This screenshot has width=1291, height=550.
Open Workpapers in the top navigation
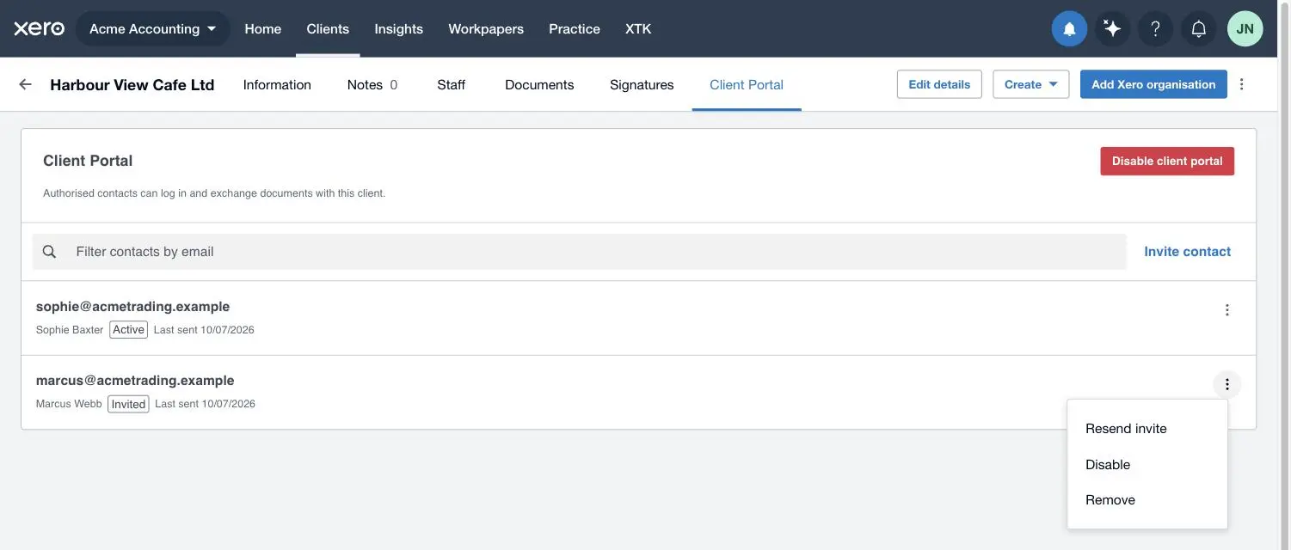pyautogui.click(x=486, y=28)
